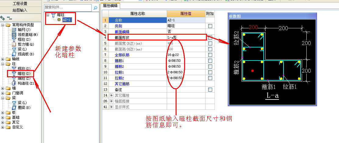
Task: Click 暗柱 root node in component list
Action: 61,15
